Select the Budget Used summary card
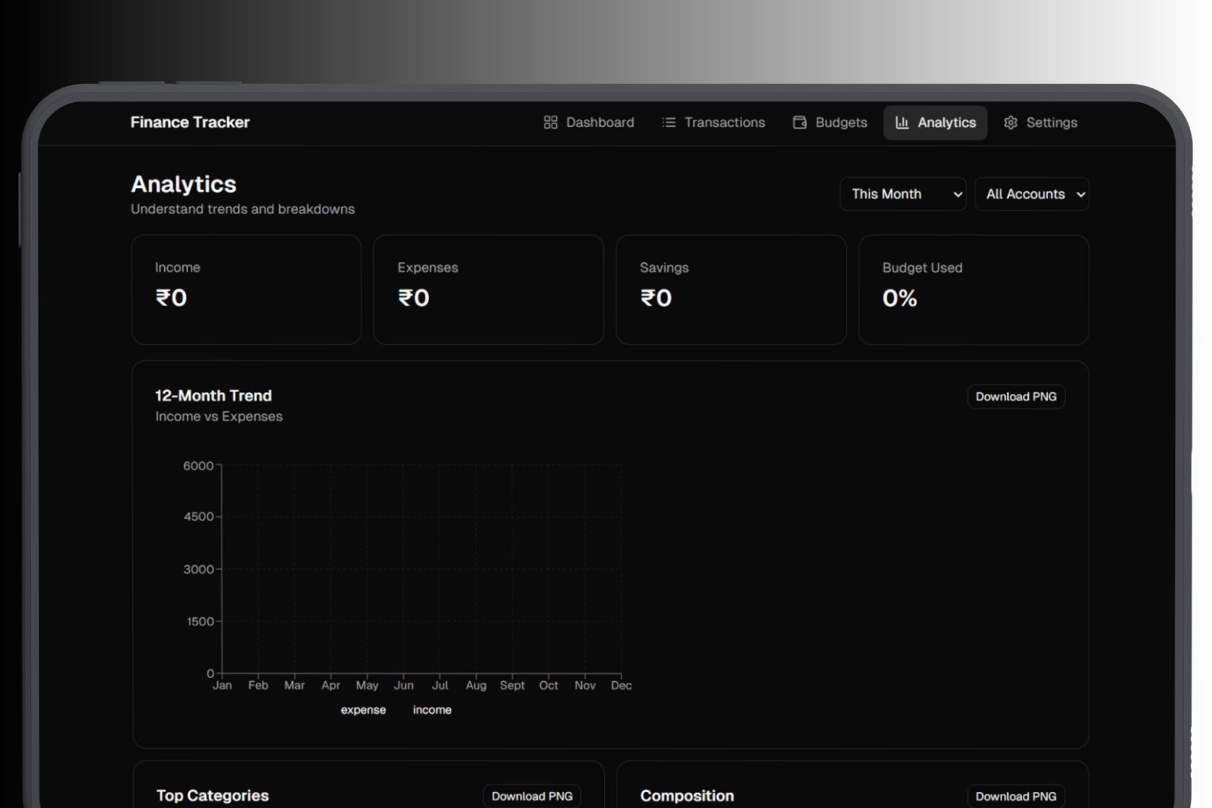1212x808 pixels. 973,290
